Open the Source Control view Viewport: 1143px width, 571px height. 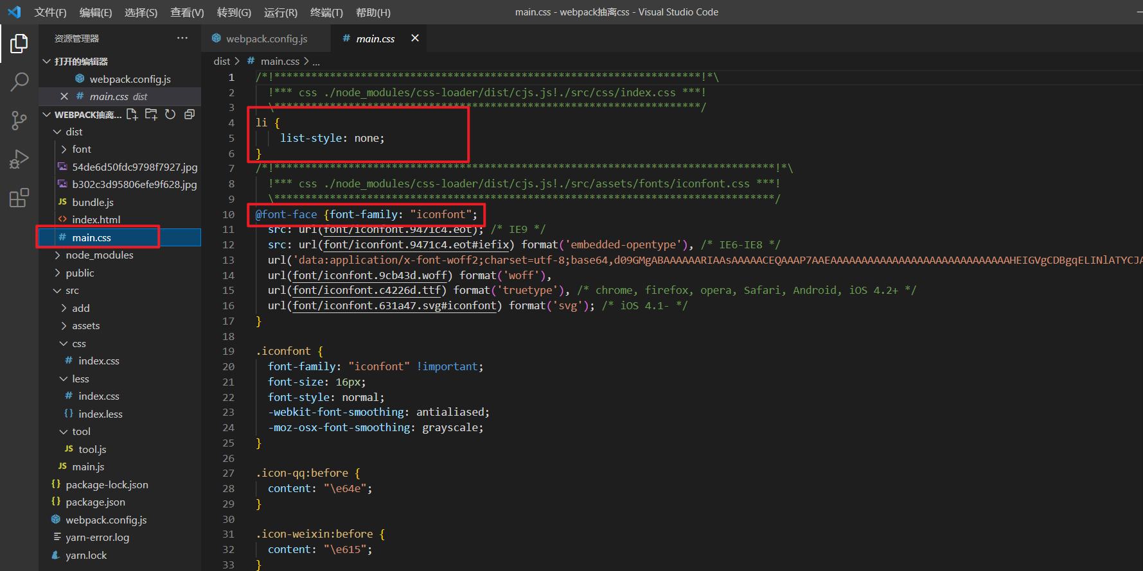pyautogui.click(x=19, y=120)
